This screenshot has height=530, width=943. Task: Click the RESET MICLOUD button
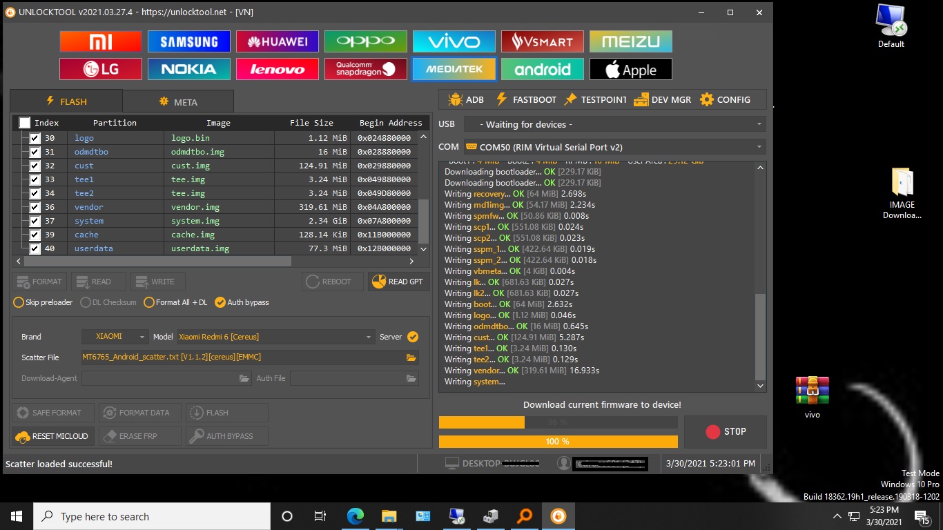coord(52,436)
